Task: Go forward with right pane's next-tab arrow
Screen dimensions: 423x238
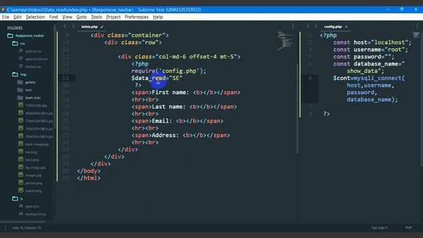Action: tap(316, 26)
